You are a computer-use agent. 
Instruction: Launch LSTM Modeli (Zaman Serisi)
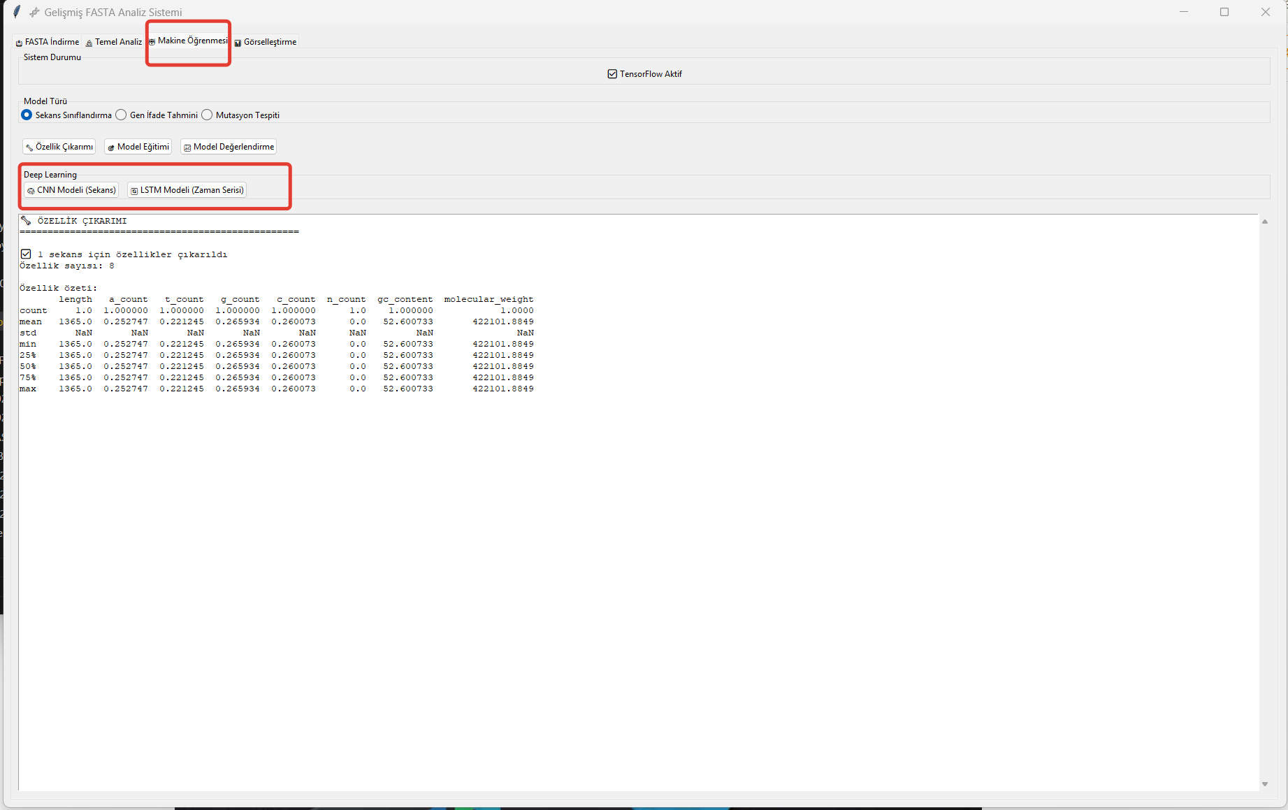coord(187,190)
